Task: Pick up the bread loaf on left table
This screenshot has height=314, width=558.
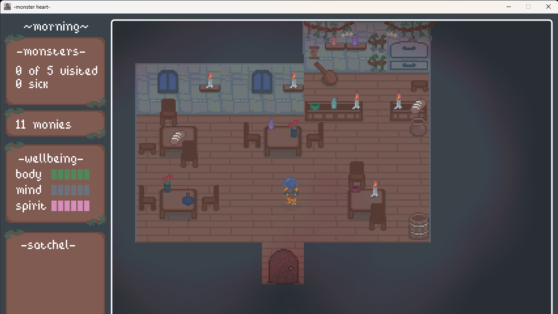Action: (177, 137)
